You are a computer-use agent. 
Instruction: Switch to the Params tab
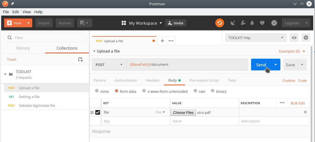pyautogui.click(x=100, y=80)
